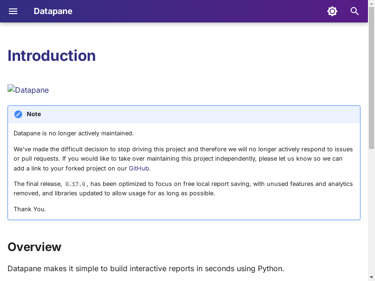The height and width of the screenshot is (281, 375).
Task: Click the 0.17.0 version code text
Action: tap(75, 184)
